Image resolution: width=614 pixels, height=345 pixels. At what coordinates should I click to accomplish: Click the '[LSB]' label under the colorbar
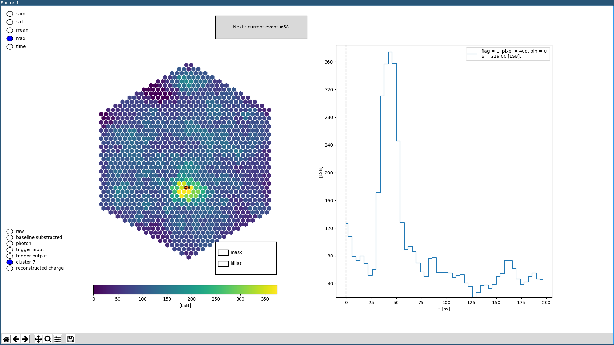pos(185,305)
